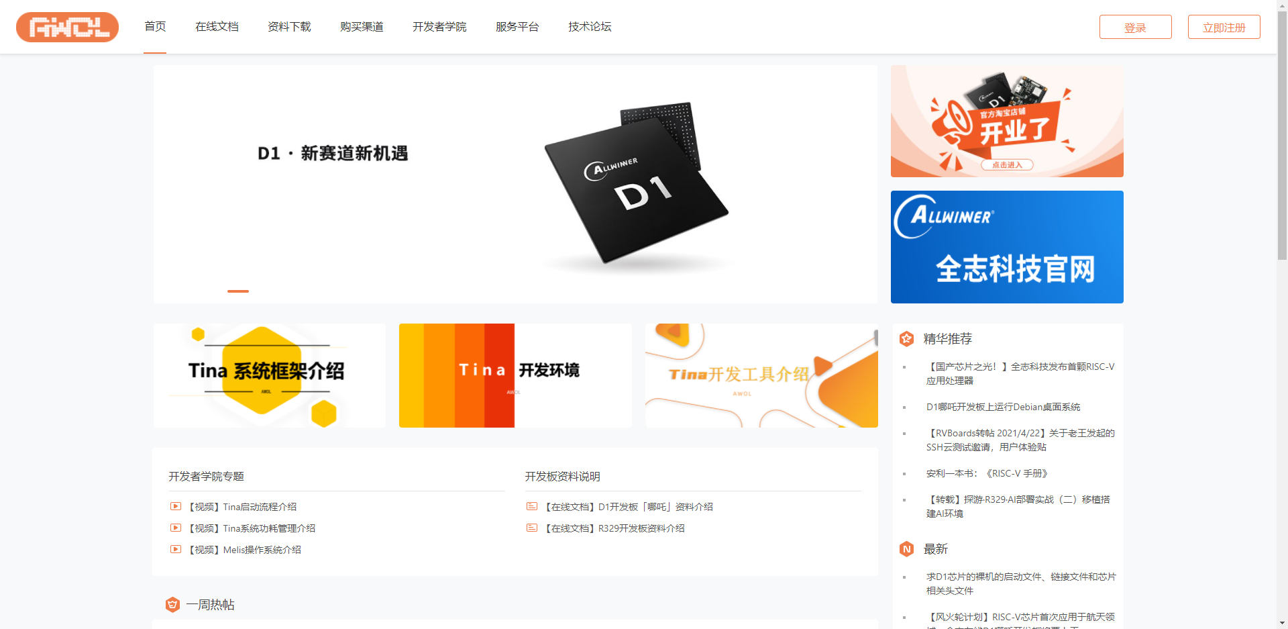1288x629 pixels.
Task: Select the orange carousel slide indicator
Action: 238,291
